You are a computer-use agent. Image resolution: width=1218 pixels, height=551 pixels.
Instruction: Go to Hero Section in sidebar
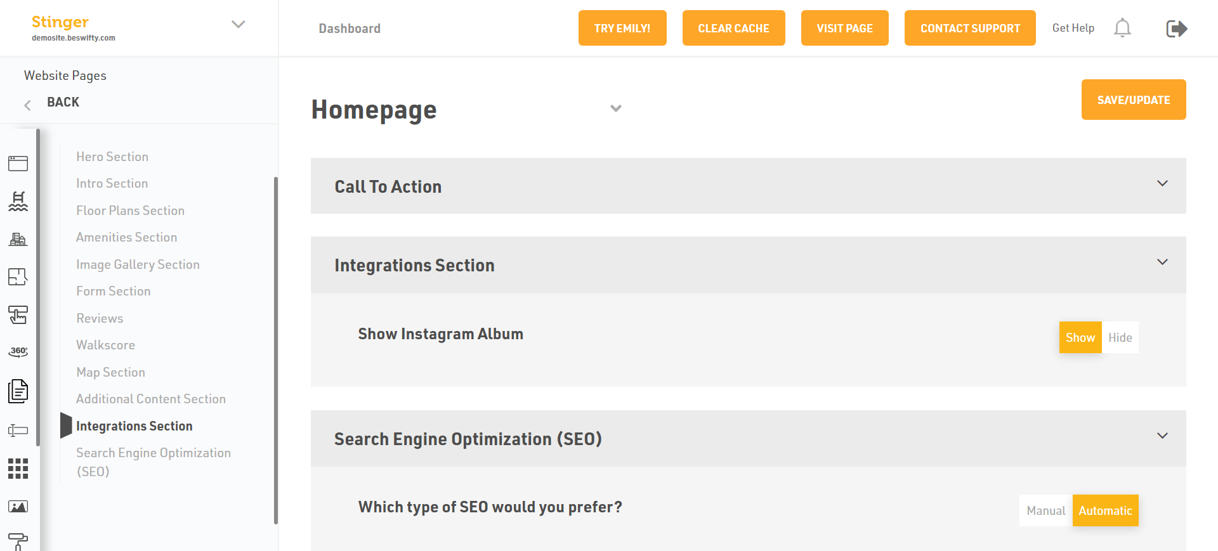pyautogui.click(x=112, y=157)
